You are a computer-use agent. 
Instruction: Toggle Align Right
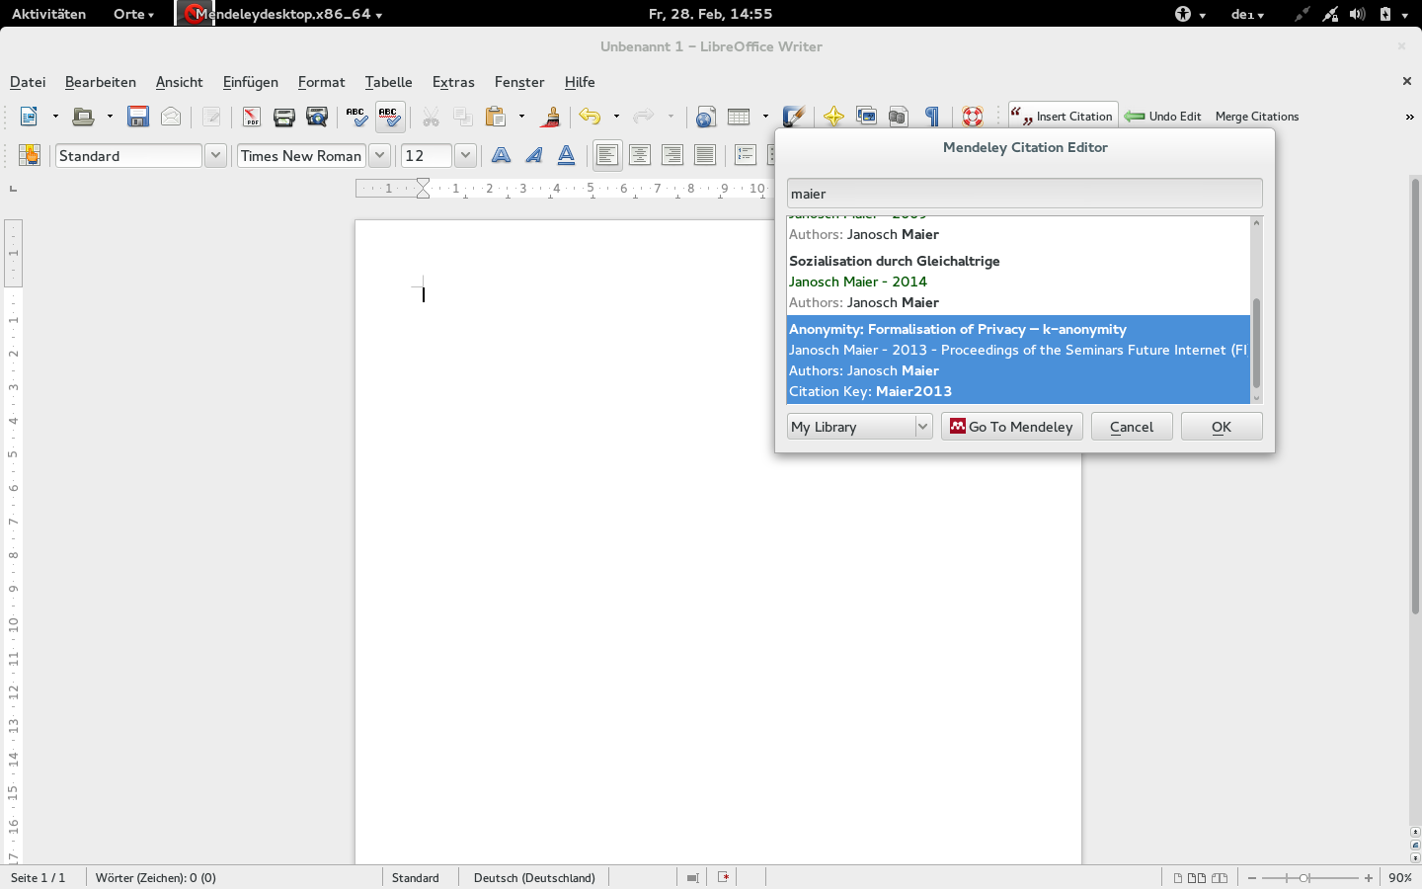click(672, 155)
